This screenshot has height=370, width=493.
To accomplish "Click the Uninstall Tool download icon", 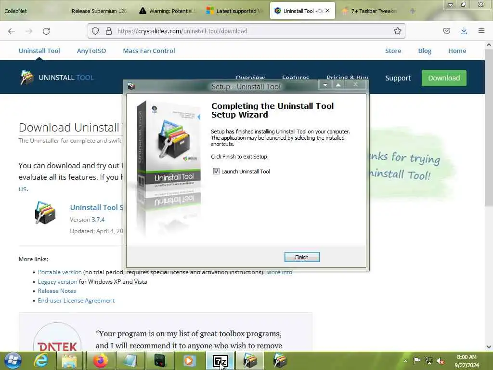I will pyautogui.click(x=45, y=213).
